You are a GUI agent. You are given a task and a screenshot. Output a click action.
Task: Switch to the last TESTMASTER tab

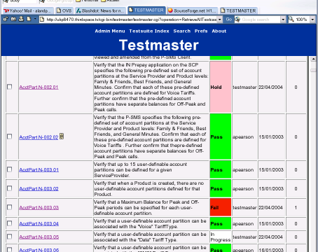click(238, 10)
